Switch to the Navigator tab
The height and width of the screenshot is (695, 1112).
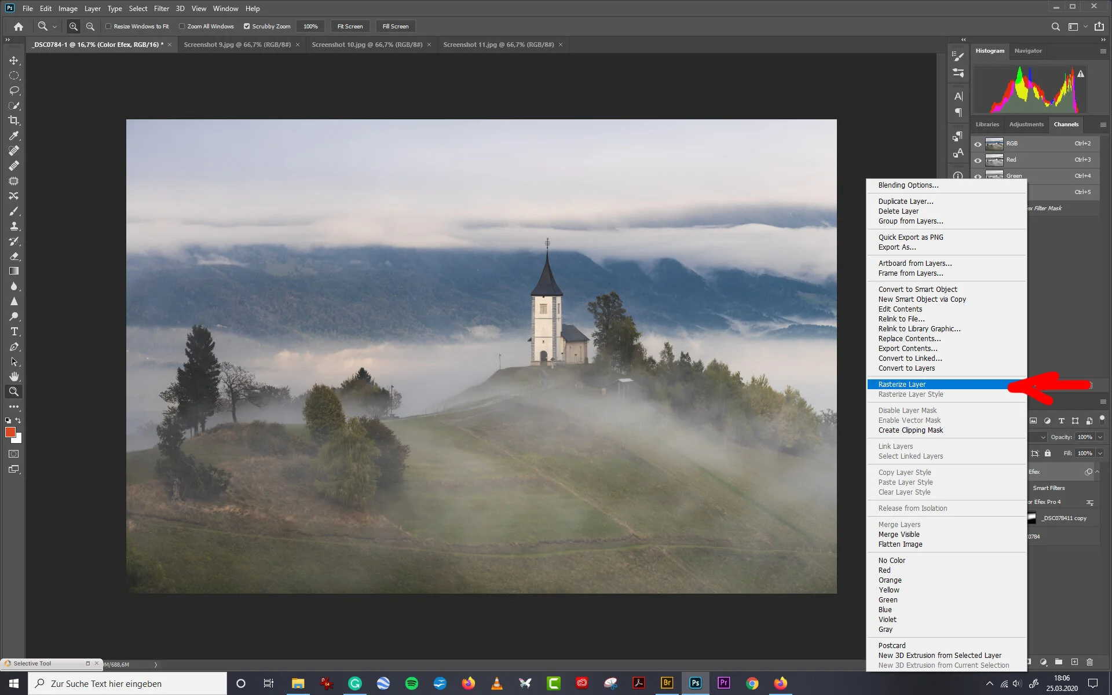(1028, 51)
